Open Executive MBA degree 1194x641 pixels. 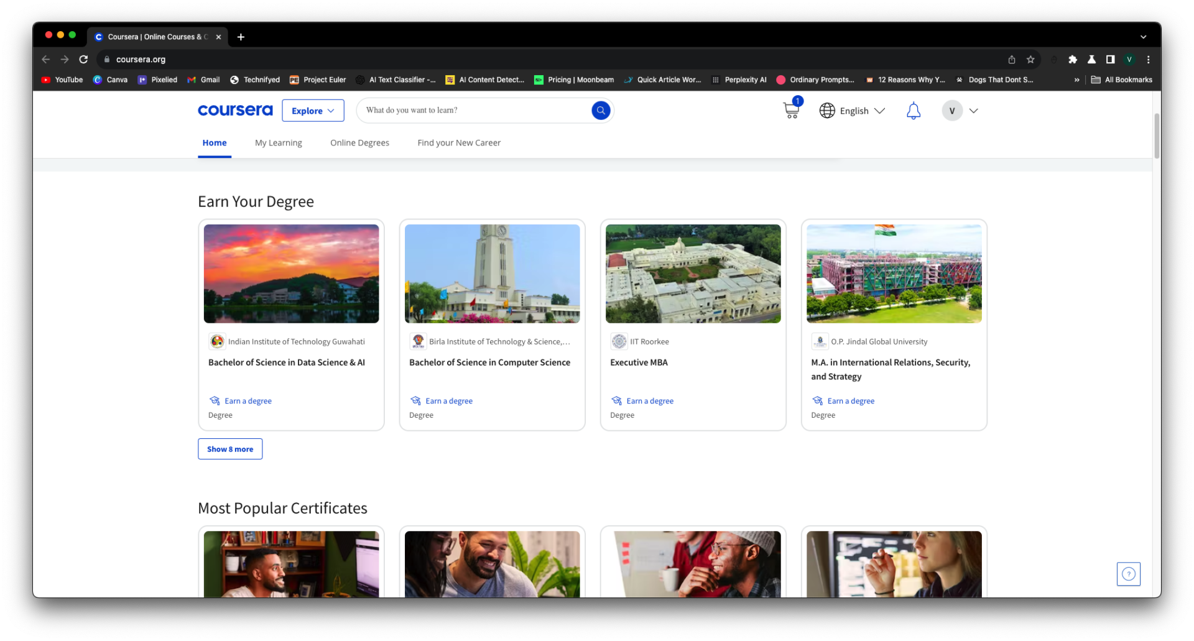639,362
